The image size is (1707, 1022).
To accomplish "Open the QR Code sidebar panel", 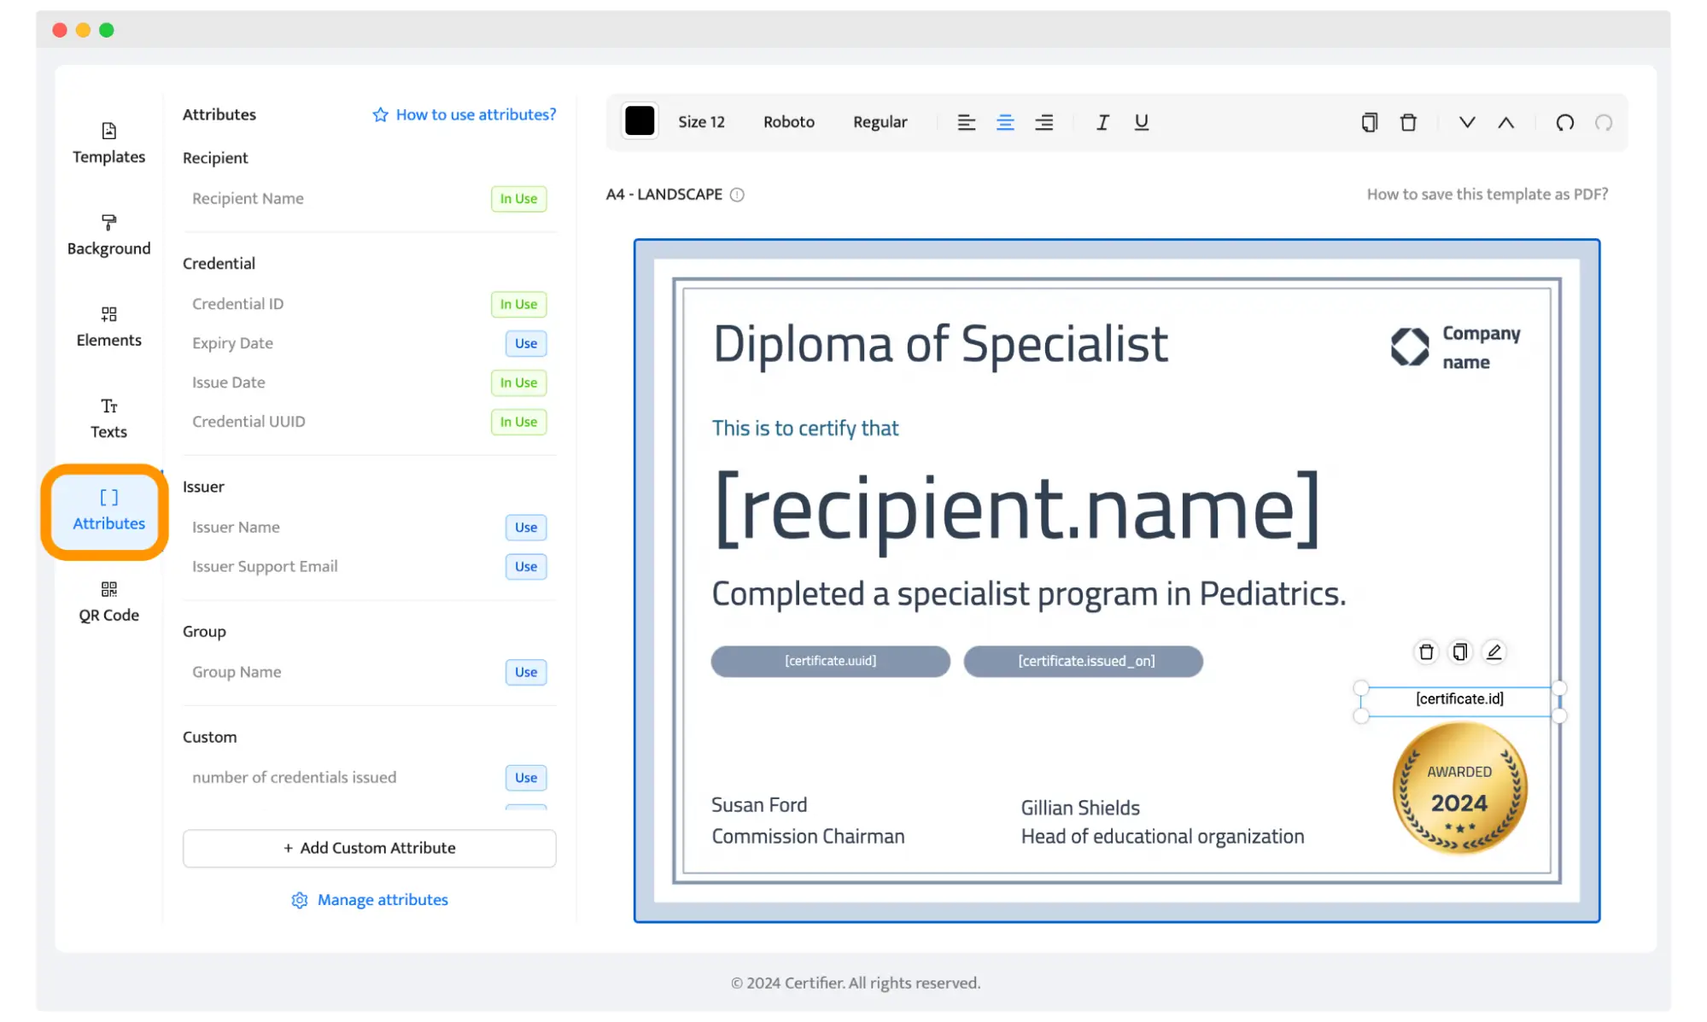I will (x=108, y=602).
